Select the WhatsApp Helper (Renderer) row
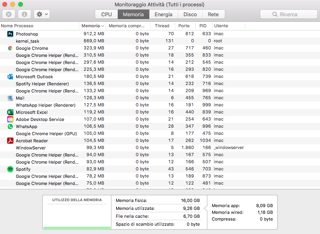The image size is (320, 234). pos(160,105)
